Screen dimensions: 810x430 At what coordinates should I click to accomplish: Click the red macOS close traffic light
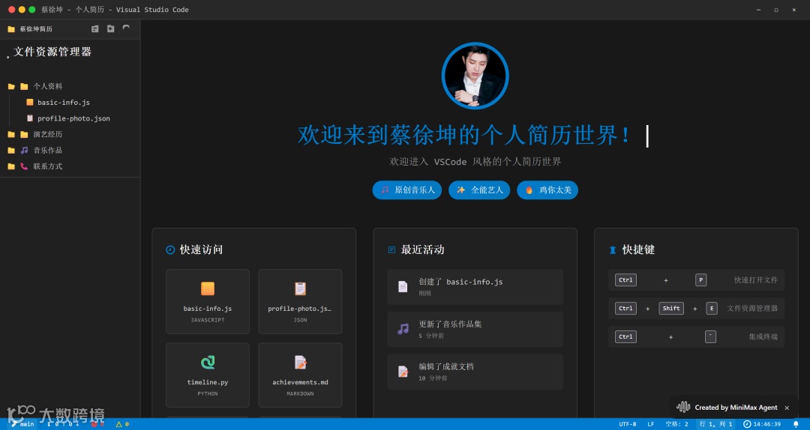(x=11, y=9)
